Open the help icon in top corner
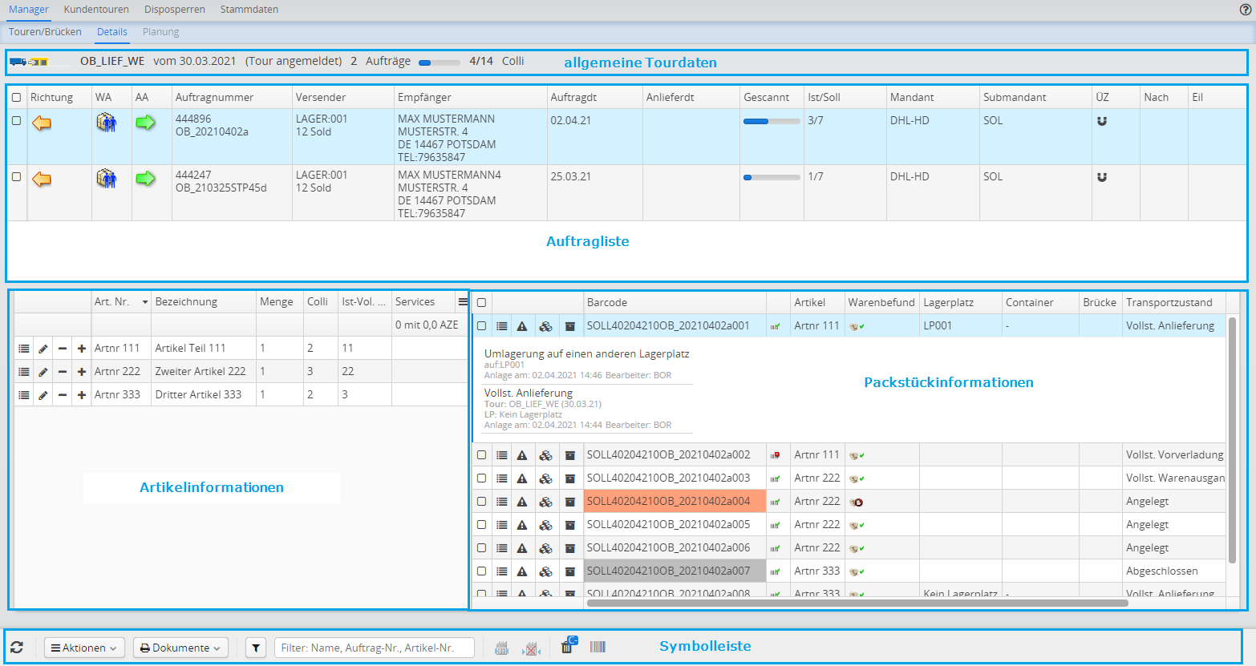This screenshot has width=1256, height=666. [1246, 10]
